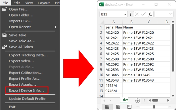Screen dimensions: 176x110
Task: Select Save Take As entry
Action: [22, 41]
